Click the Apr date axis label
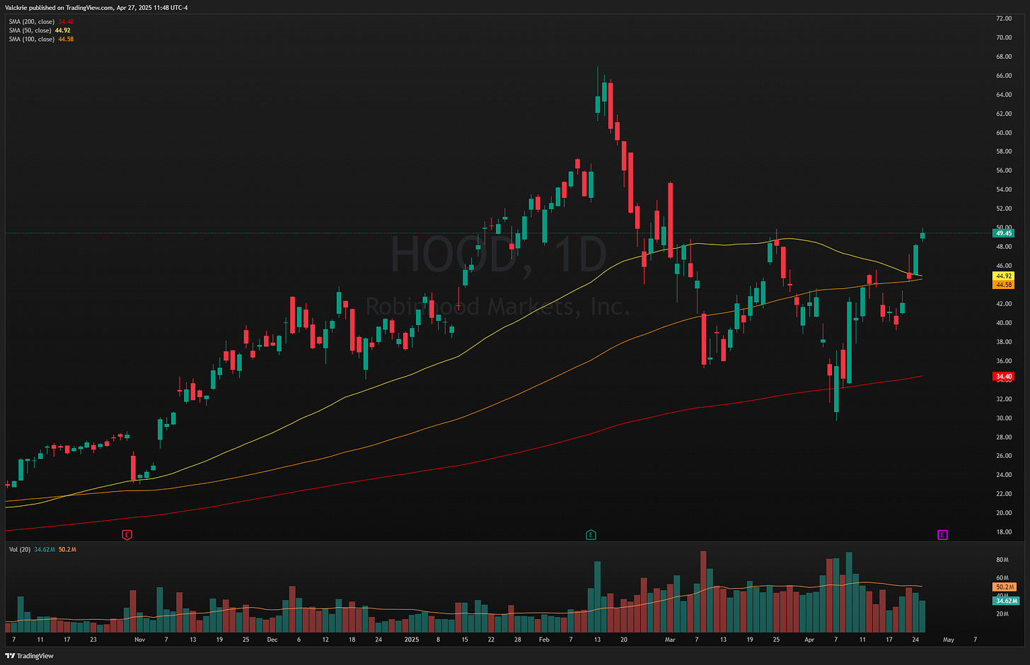 (x=809, y=640)
